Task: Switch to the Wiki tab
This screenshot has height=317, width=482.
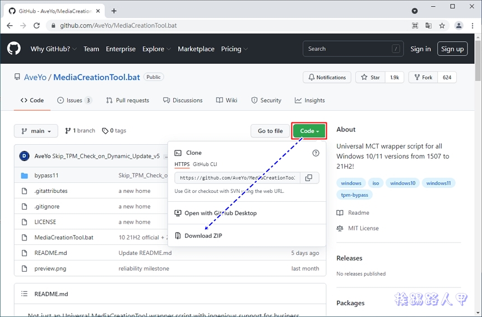Action: pos(227,100)
